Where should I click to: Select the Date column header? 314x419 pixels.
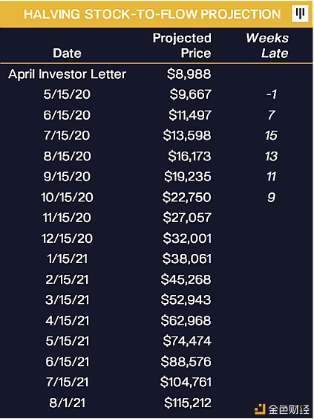click(x=67, y=53)
